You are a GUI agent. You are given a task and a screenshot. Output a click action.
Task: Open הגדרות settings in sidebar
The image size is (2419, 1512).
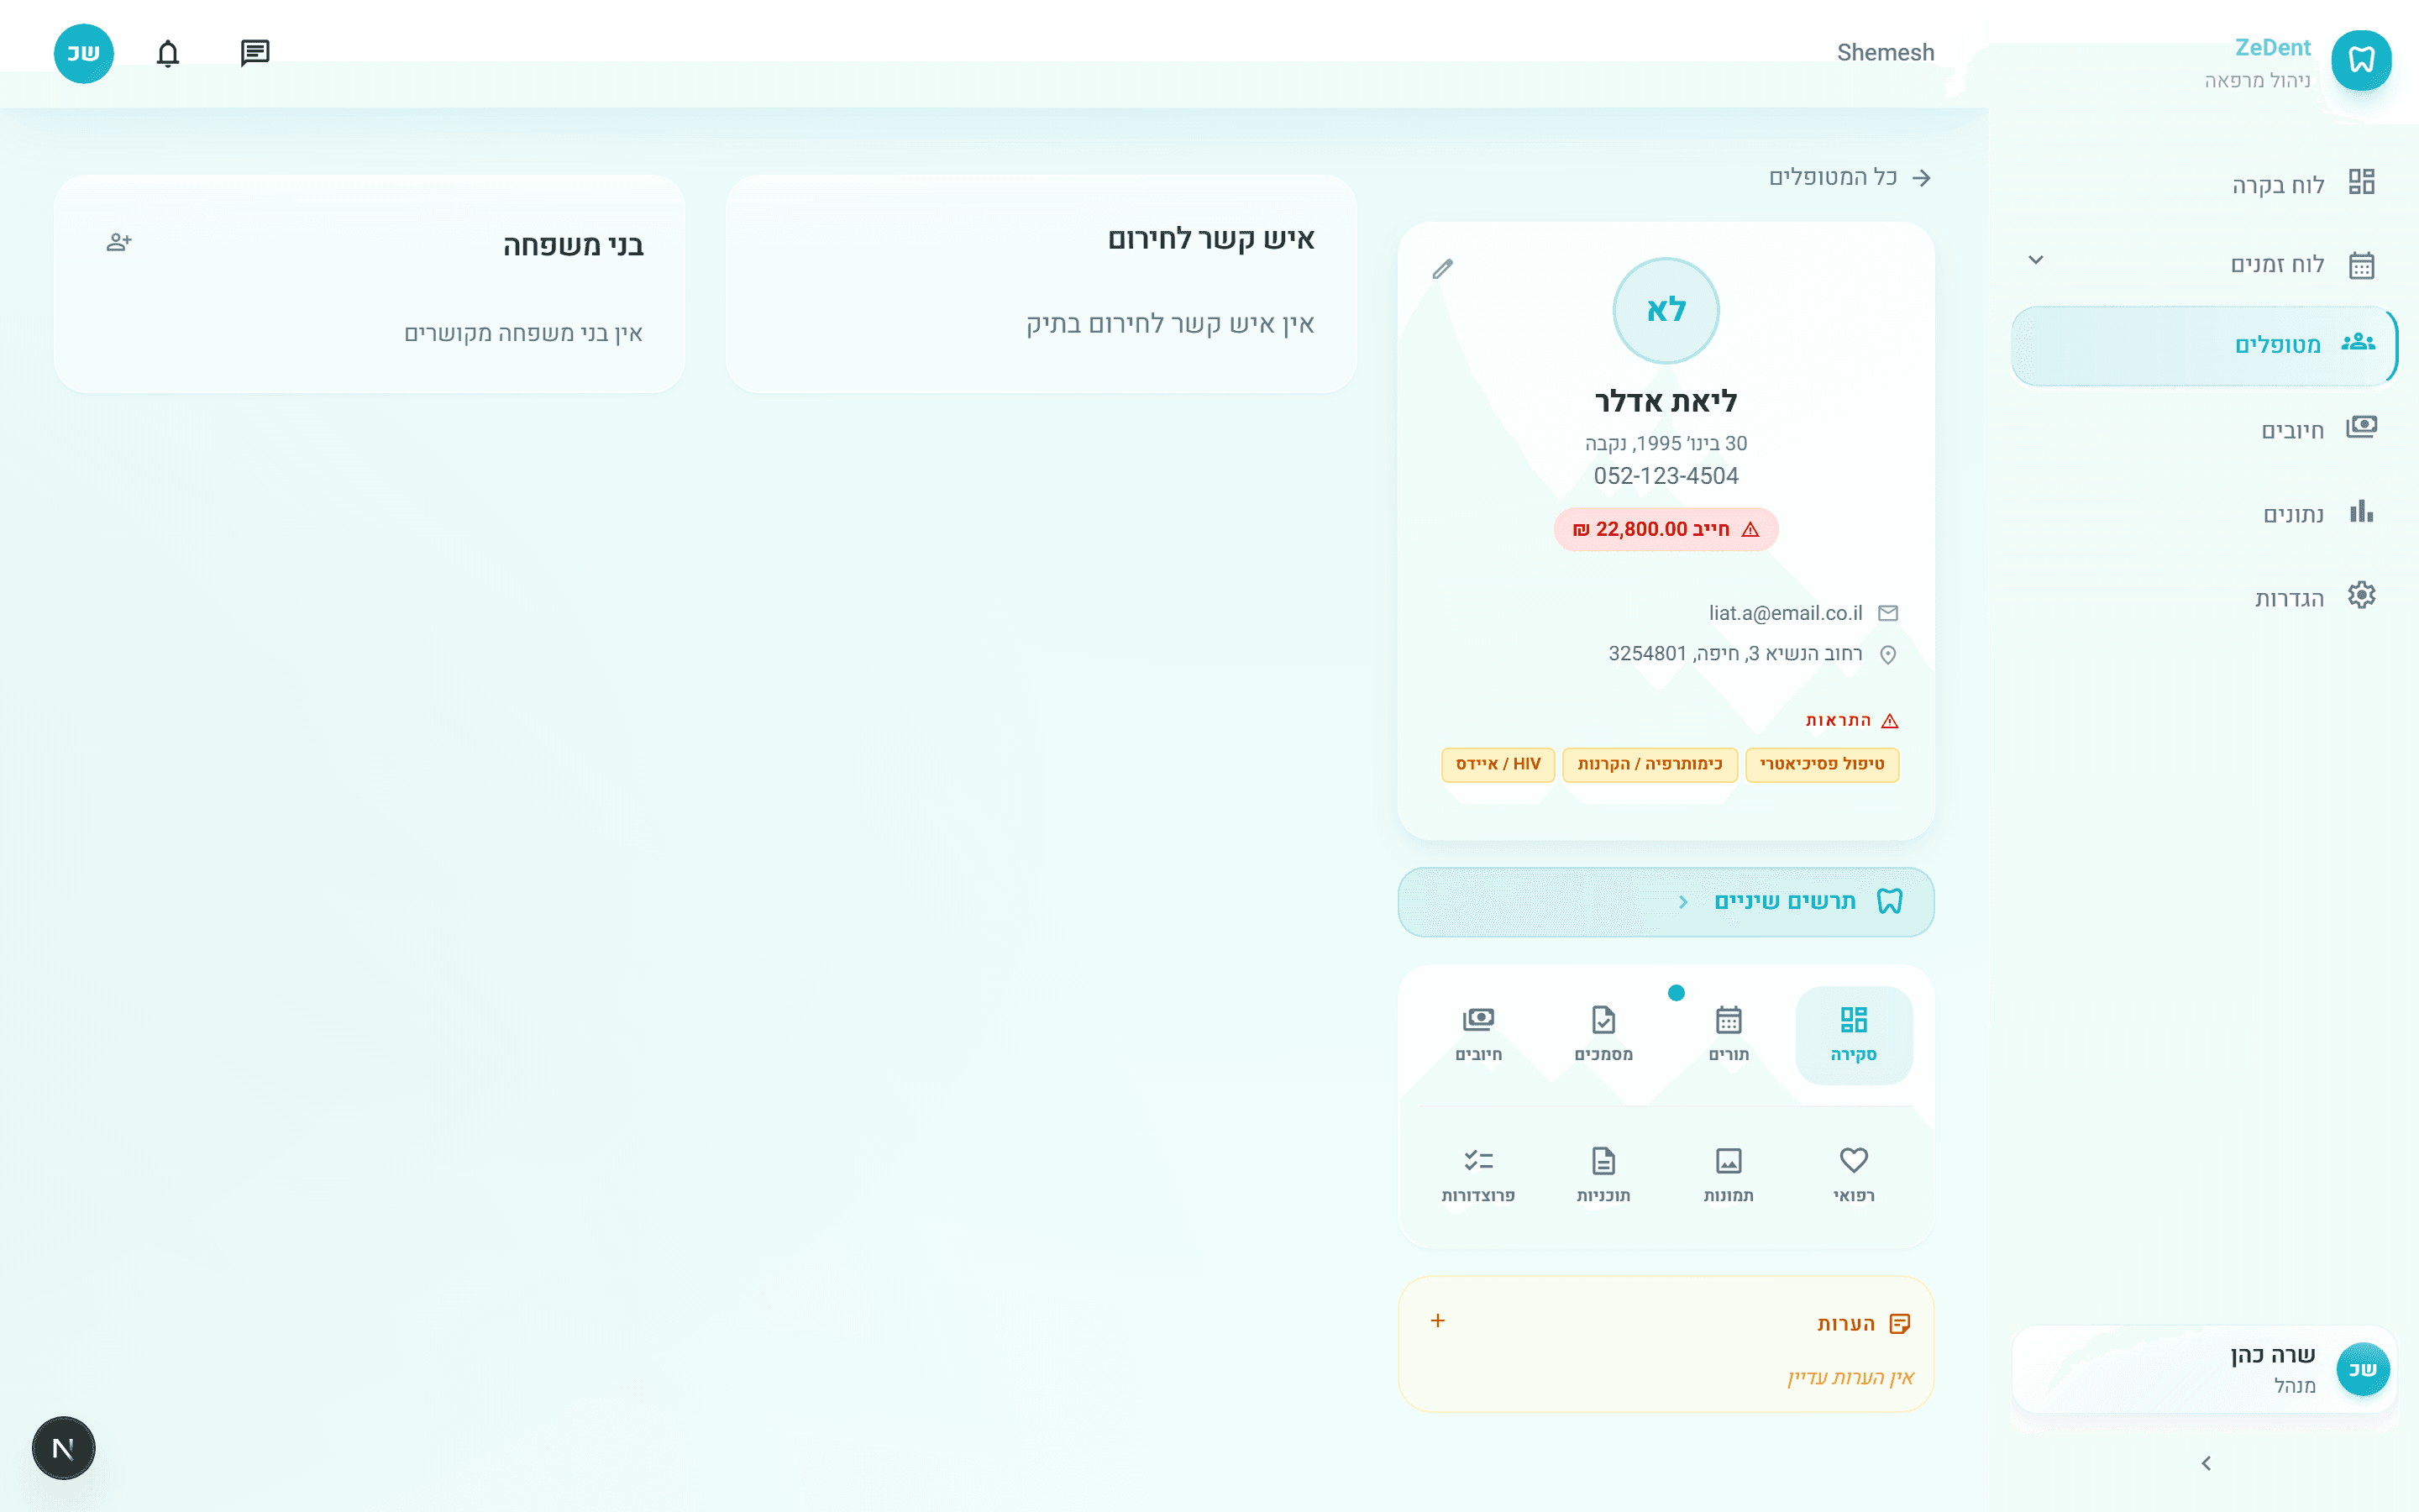tap(2288, 598)
